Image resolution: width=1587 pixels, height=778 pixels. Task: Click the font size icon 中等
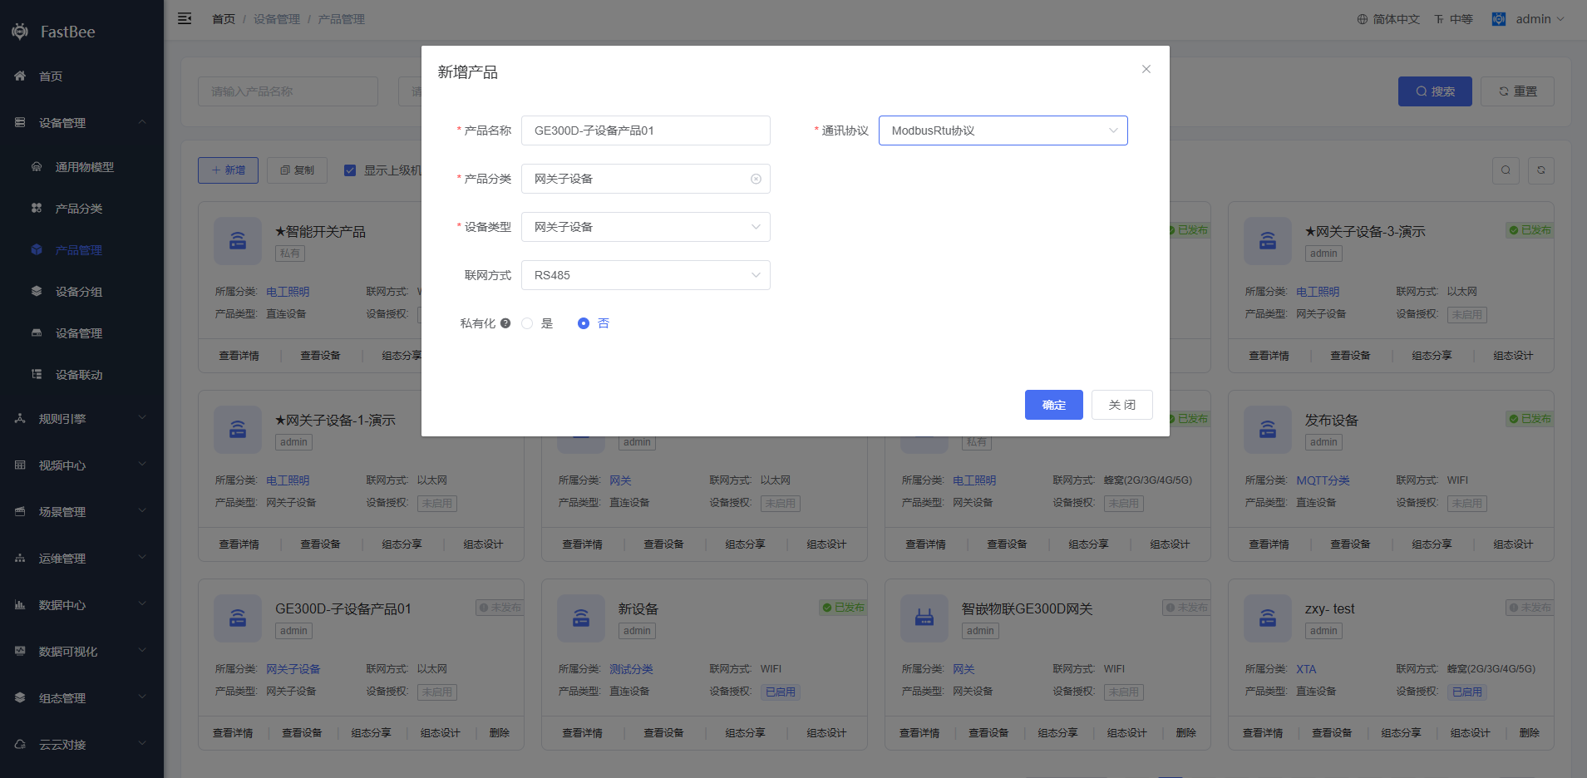tap(1439, 19)
